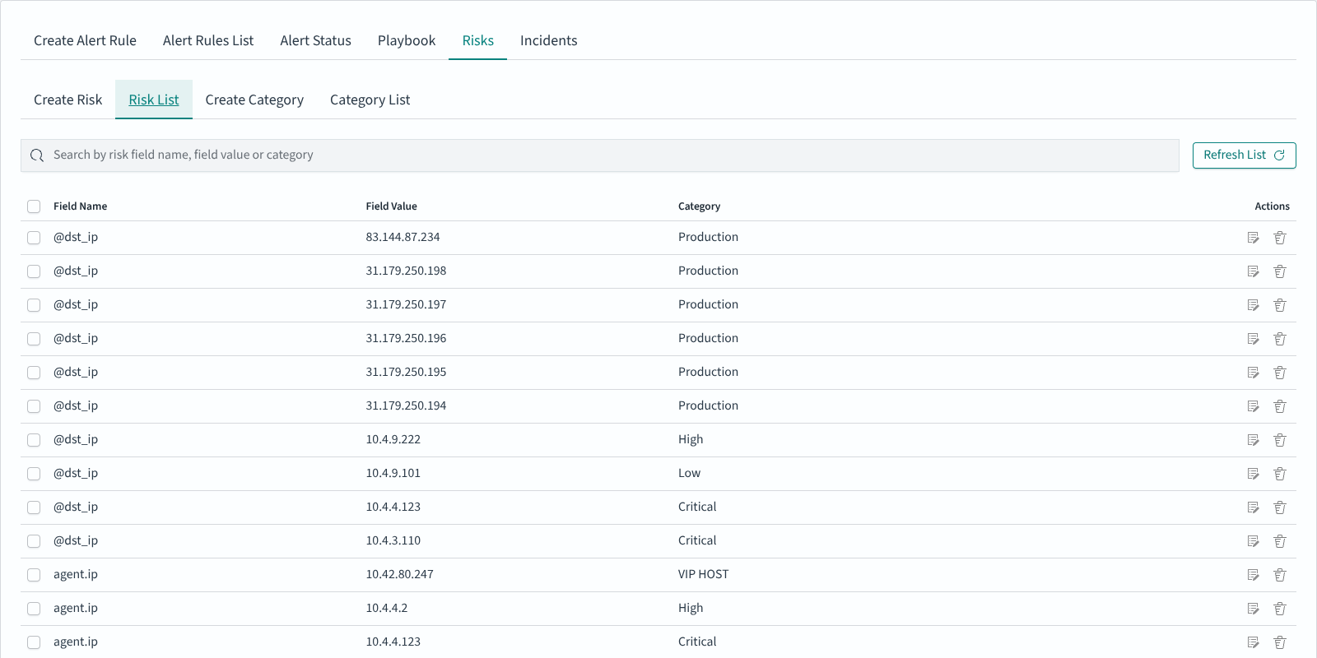Edit the 83.144.87.234 risk entry
Viewport: 1317px width, 658px height.
point(1253,238)
